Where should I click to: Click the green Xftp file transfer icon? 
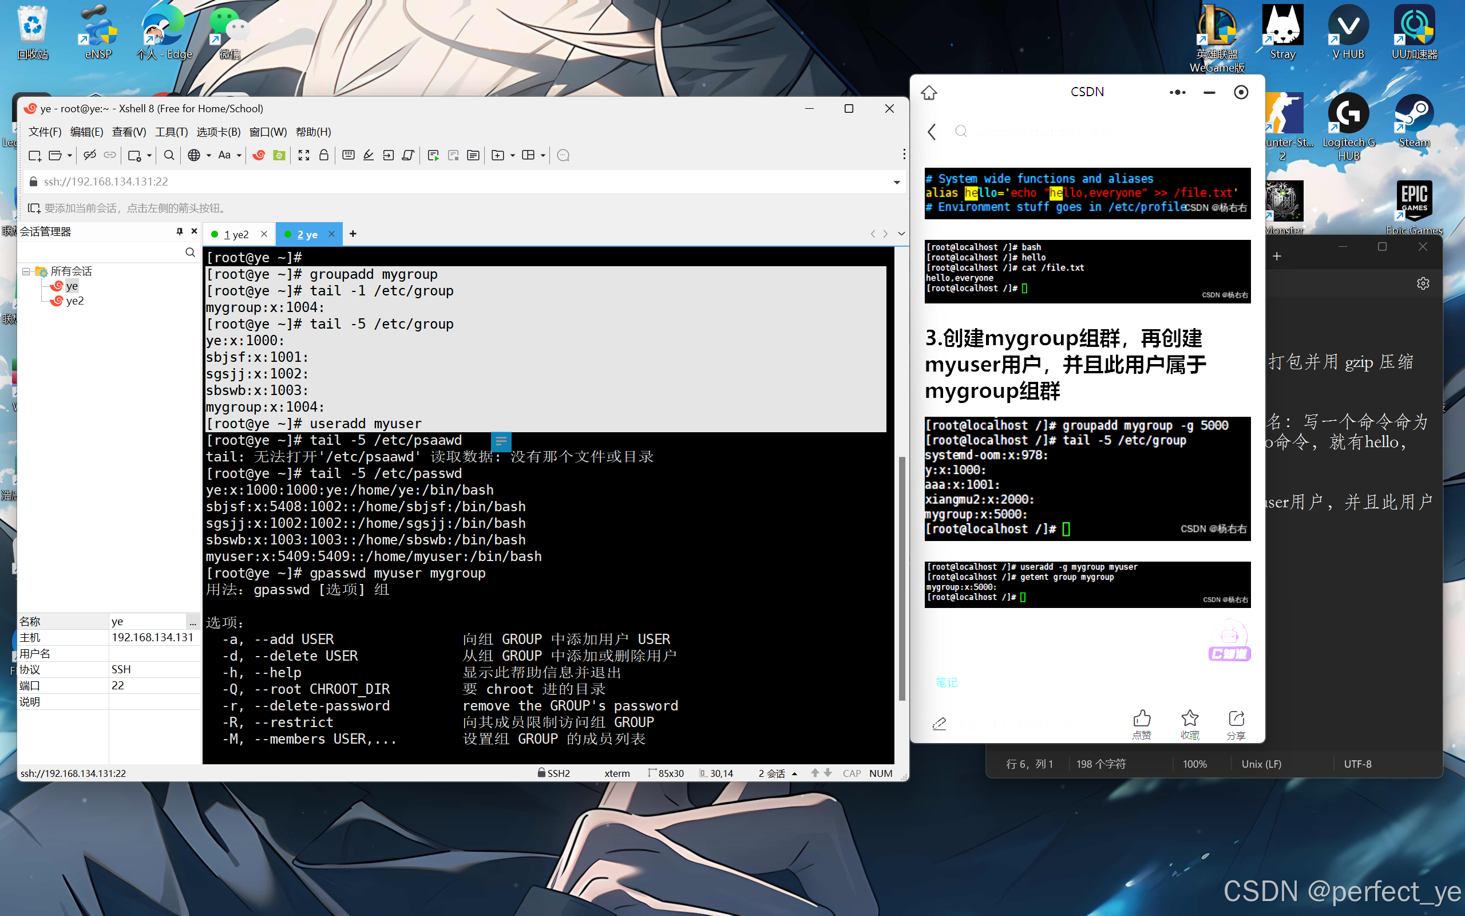tap(279, 156)
